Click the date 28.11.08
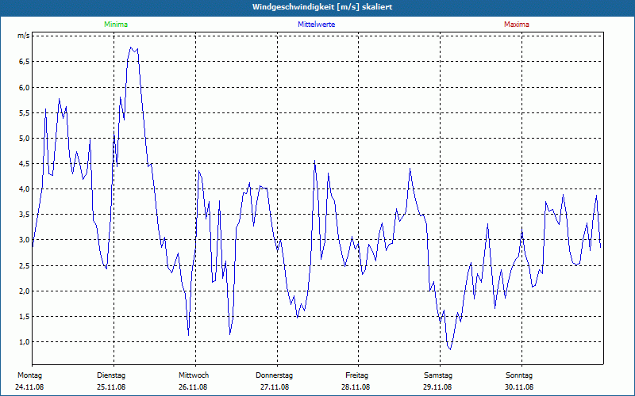635x396 pixels. coord(356,387)
